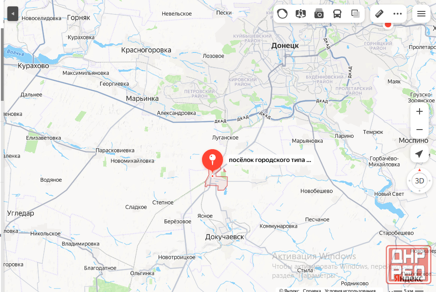Open map layers switcher icon
This screenshot has width=436, height=292.
pos(356,14)
